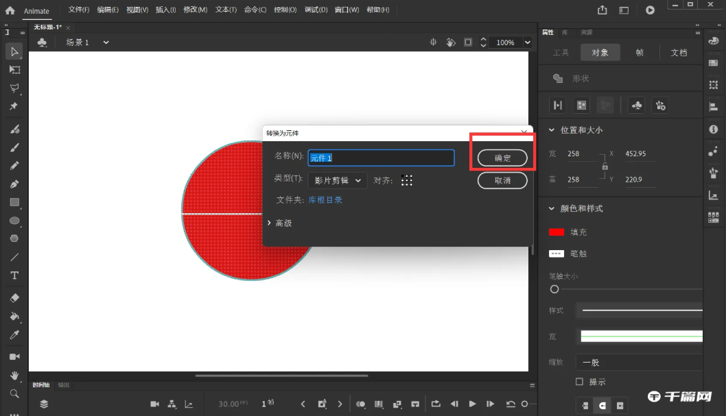Click the red 填充 fill color swatch
This screenshot has width=726, height=416.
tap(557, 232)
